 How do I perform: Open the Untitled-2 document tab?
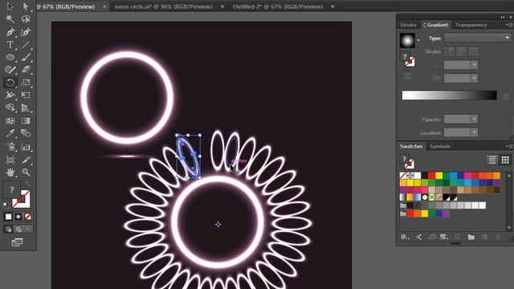tap(278, 6)
